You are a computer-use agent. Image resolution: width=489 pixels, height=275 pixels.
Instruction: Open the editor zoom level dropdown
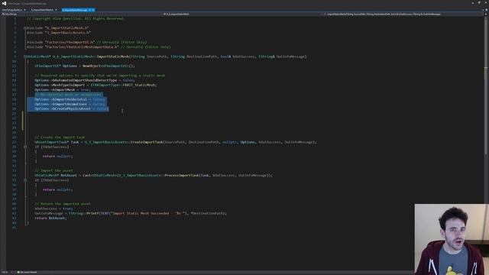coord(7,272)
